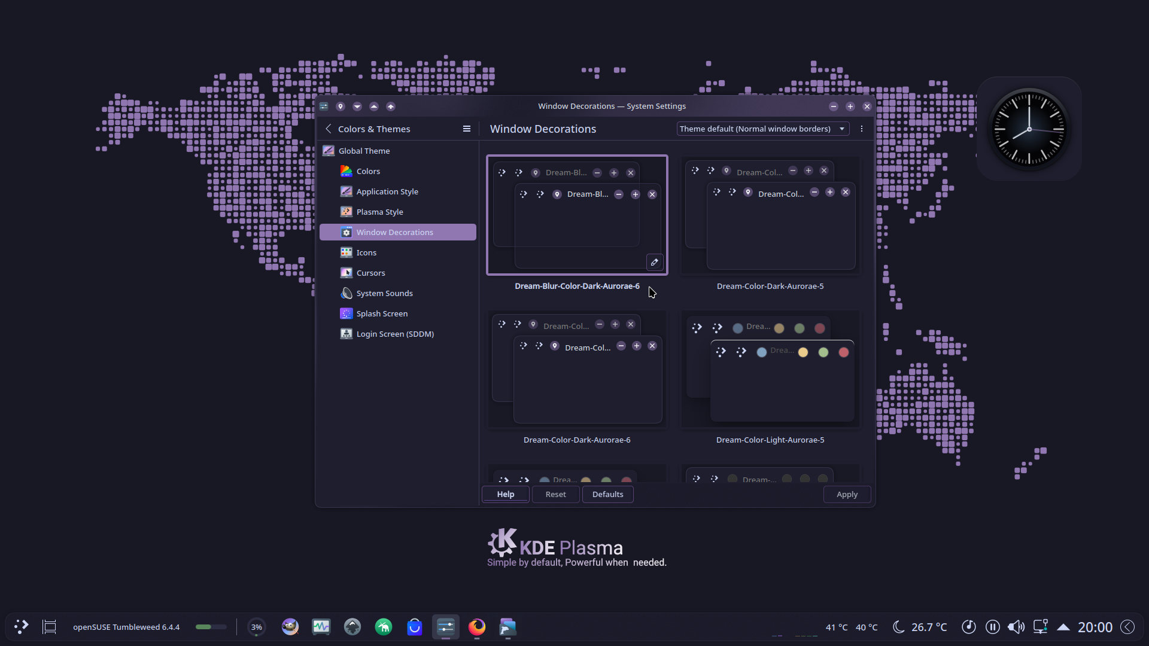Image resolution: width=1149 pixels, height=646 pixels.
Task: Pause media playback from the tray
Action: [992, 626]
